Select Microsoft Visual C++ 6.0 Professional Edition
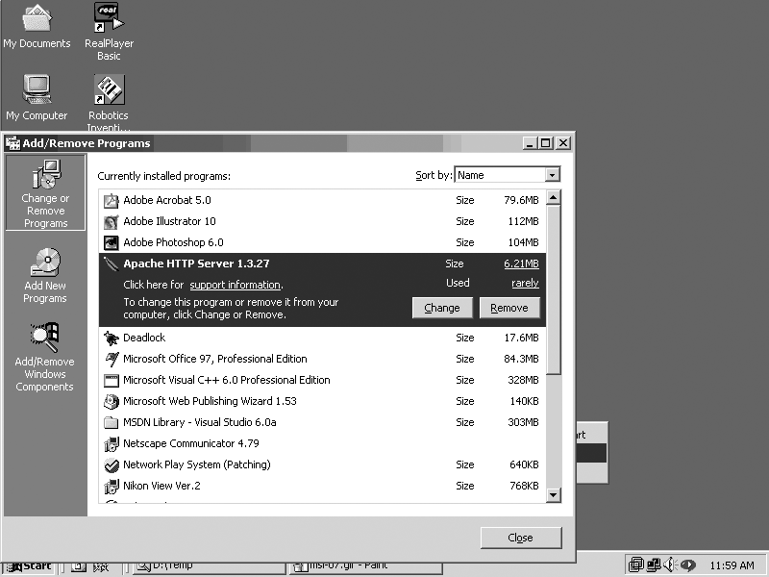This screenshot has width=769, height=577. click(x=322, y=380)
